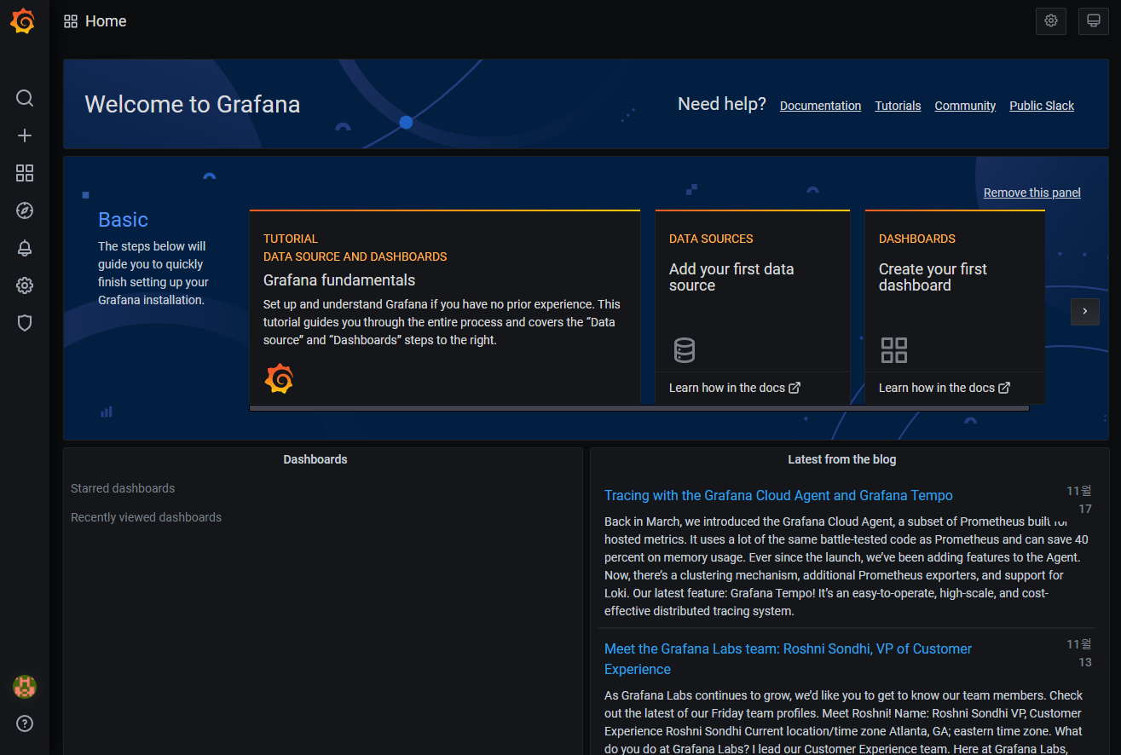This screenshot has height=755, width=1121.
Task: Click the Need help? text
Action: (721, 104)
